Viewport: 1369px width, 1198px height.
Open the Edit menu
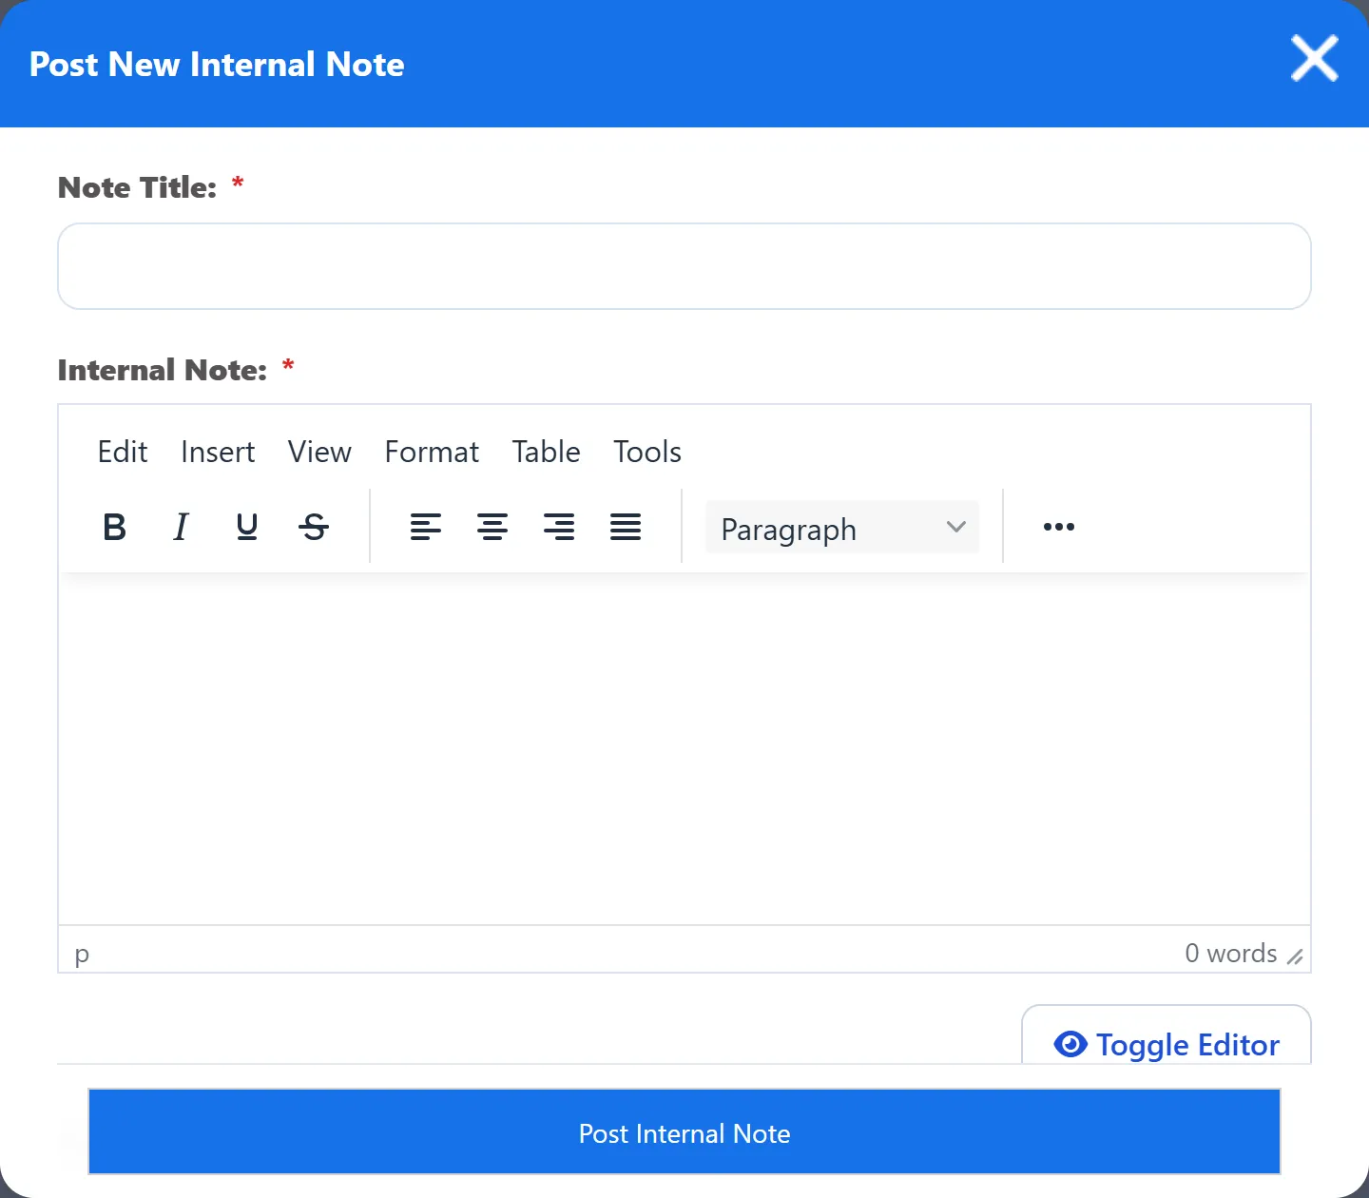pos(123,452)
